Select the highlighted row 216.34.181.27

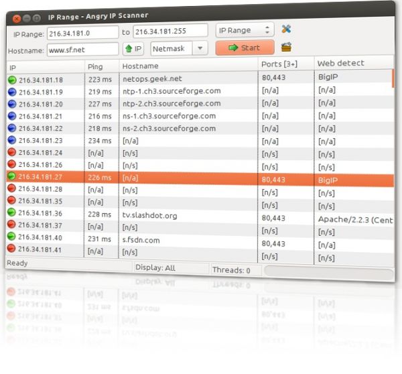[134, 179]
